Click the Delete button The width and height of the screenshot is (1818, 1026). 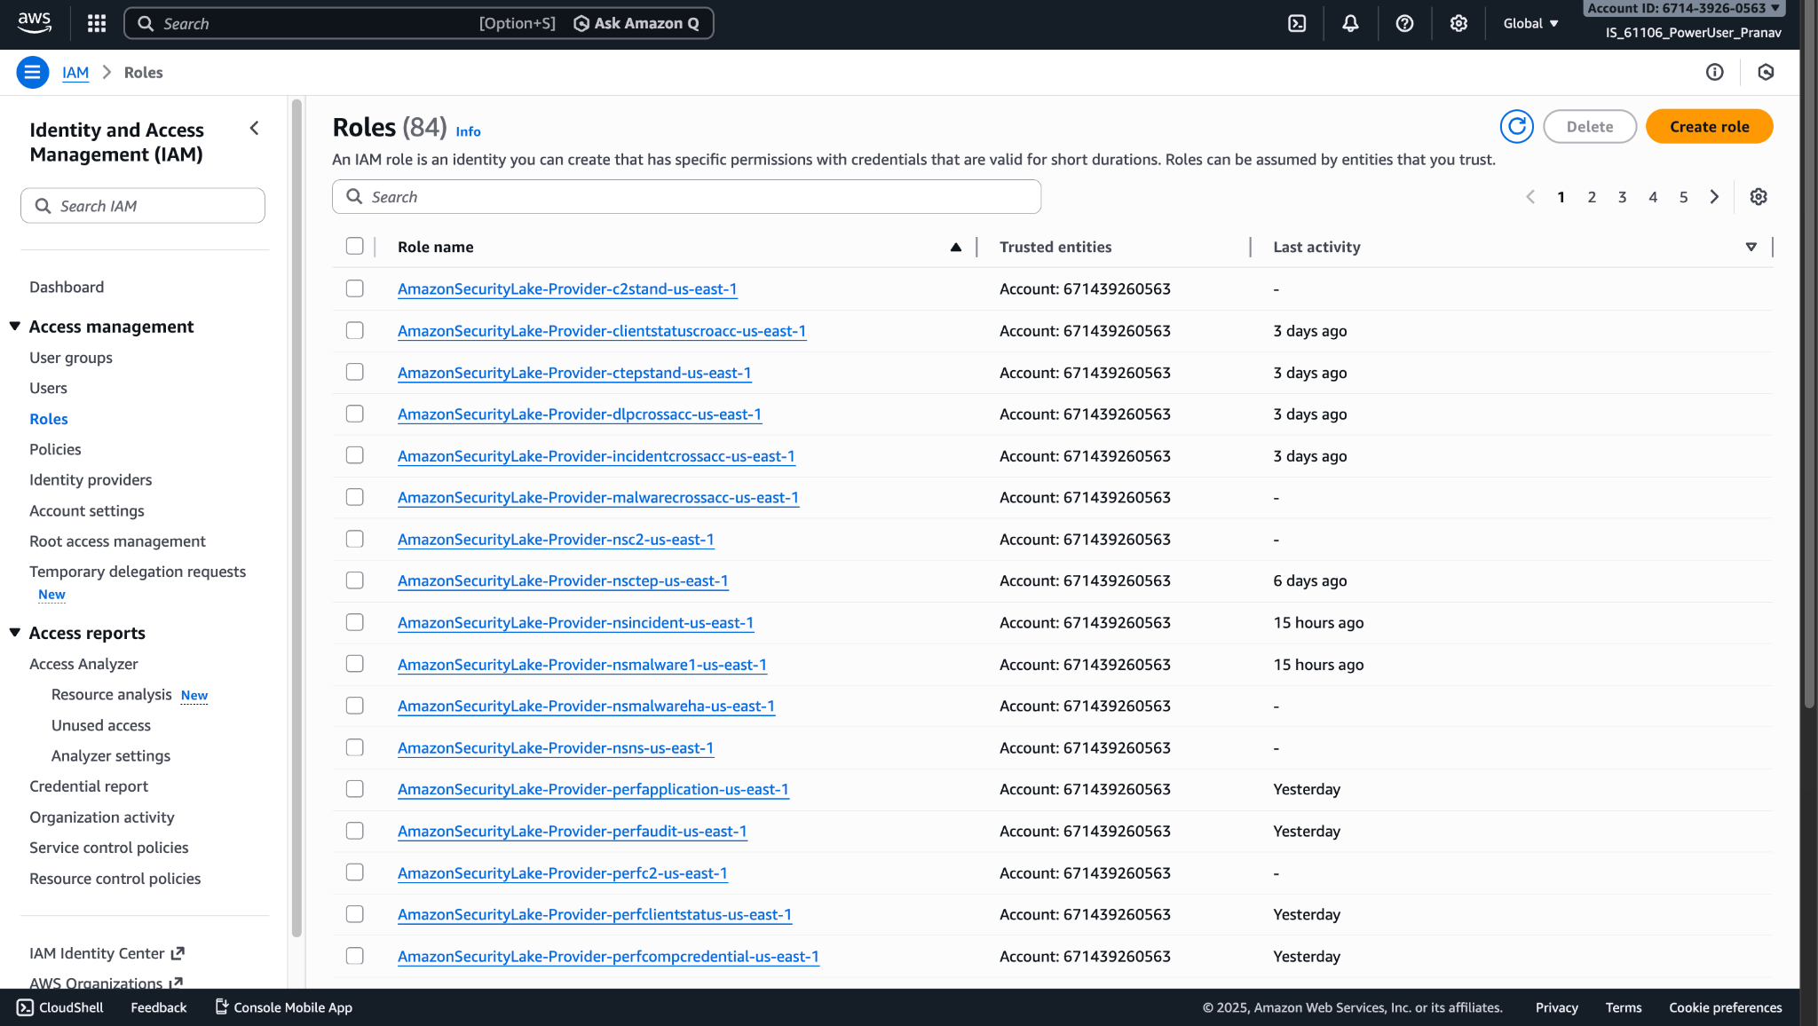click(x=1590, y=127)
